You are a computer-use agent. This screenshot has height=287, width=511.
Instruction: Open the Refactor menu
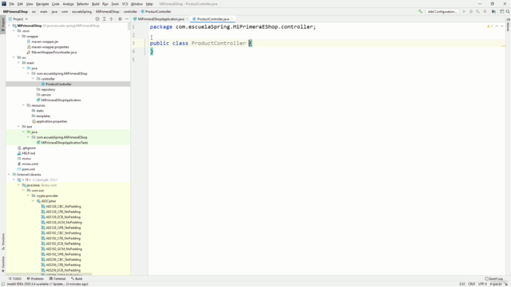click(x=82, y=4)
